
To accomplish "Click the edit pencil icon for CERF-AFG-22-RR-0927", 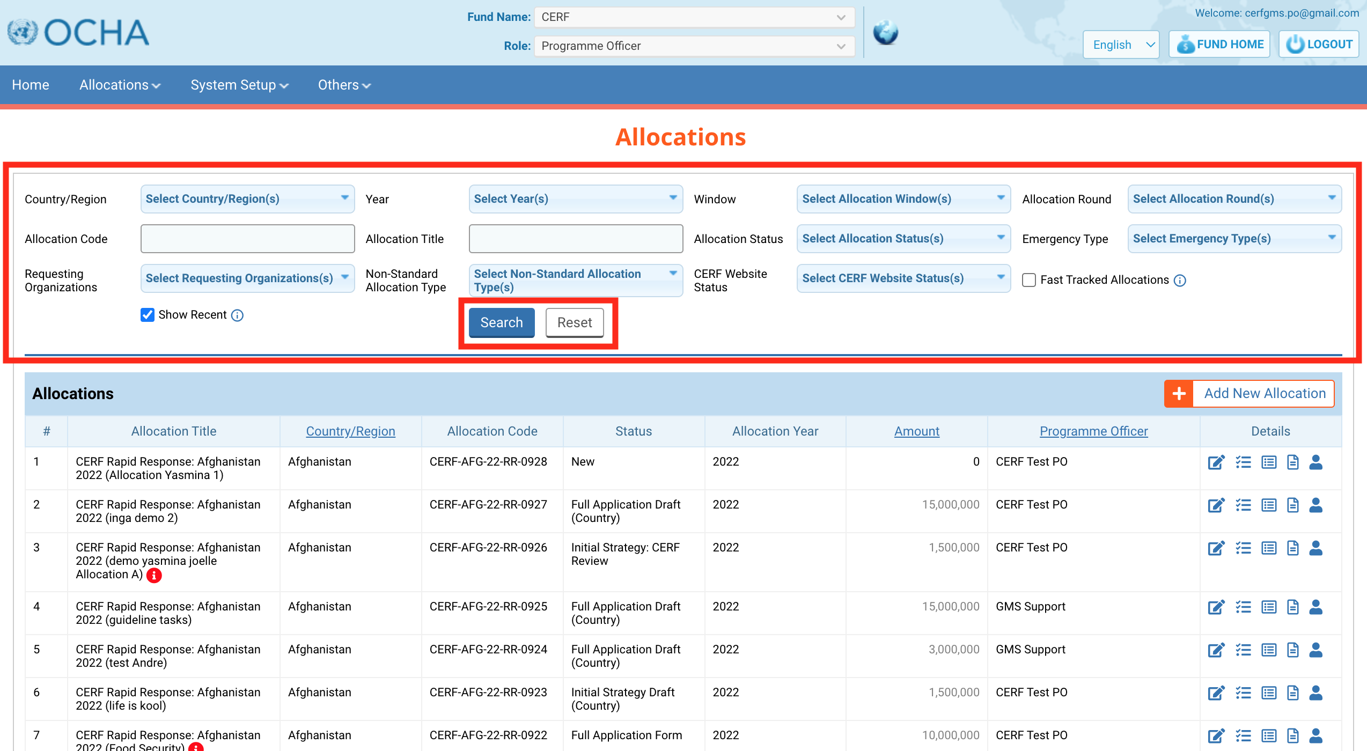I will (1216, 505).
